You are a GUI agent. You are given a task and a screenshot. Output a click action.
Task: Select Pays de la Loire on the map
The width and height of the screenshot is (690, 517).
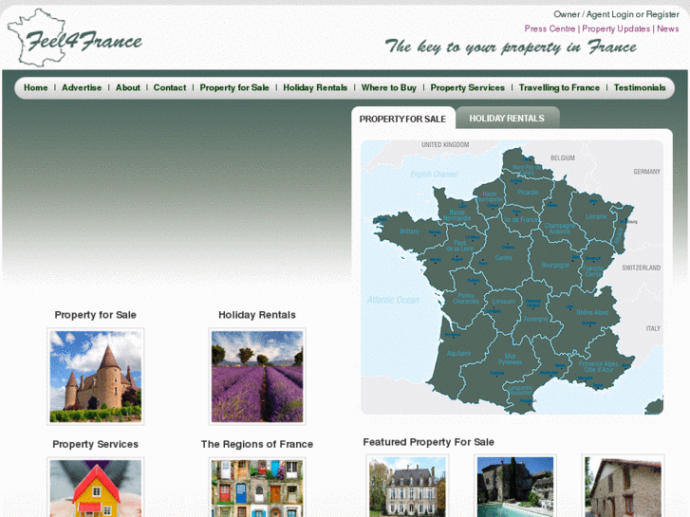click(x=460, y=246)
